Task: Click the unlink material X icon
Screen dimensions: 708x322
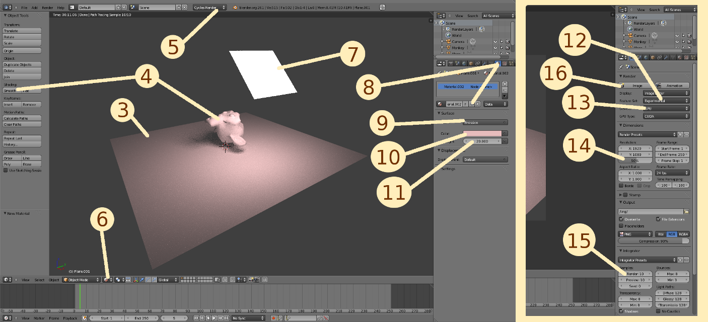Action: [x=477, y=104]
